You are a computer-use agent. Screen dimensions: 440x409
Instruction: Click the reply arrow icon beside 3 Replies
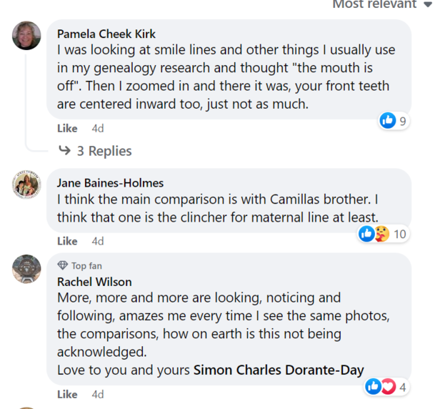tap(64, 151)
